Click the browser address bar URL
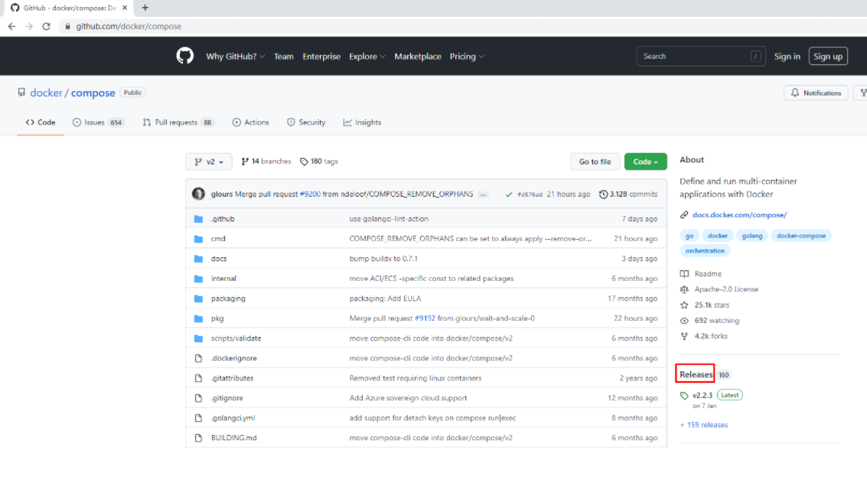 click(129, 26)
